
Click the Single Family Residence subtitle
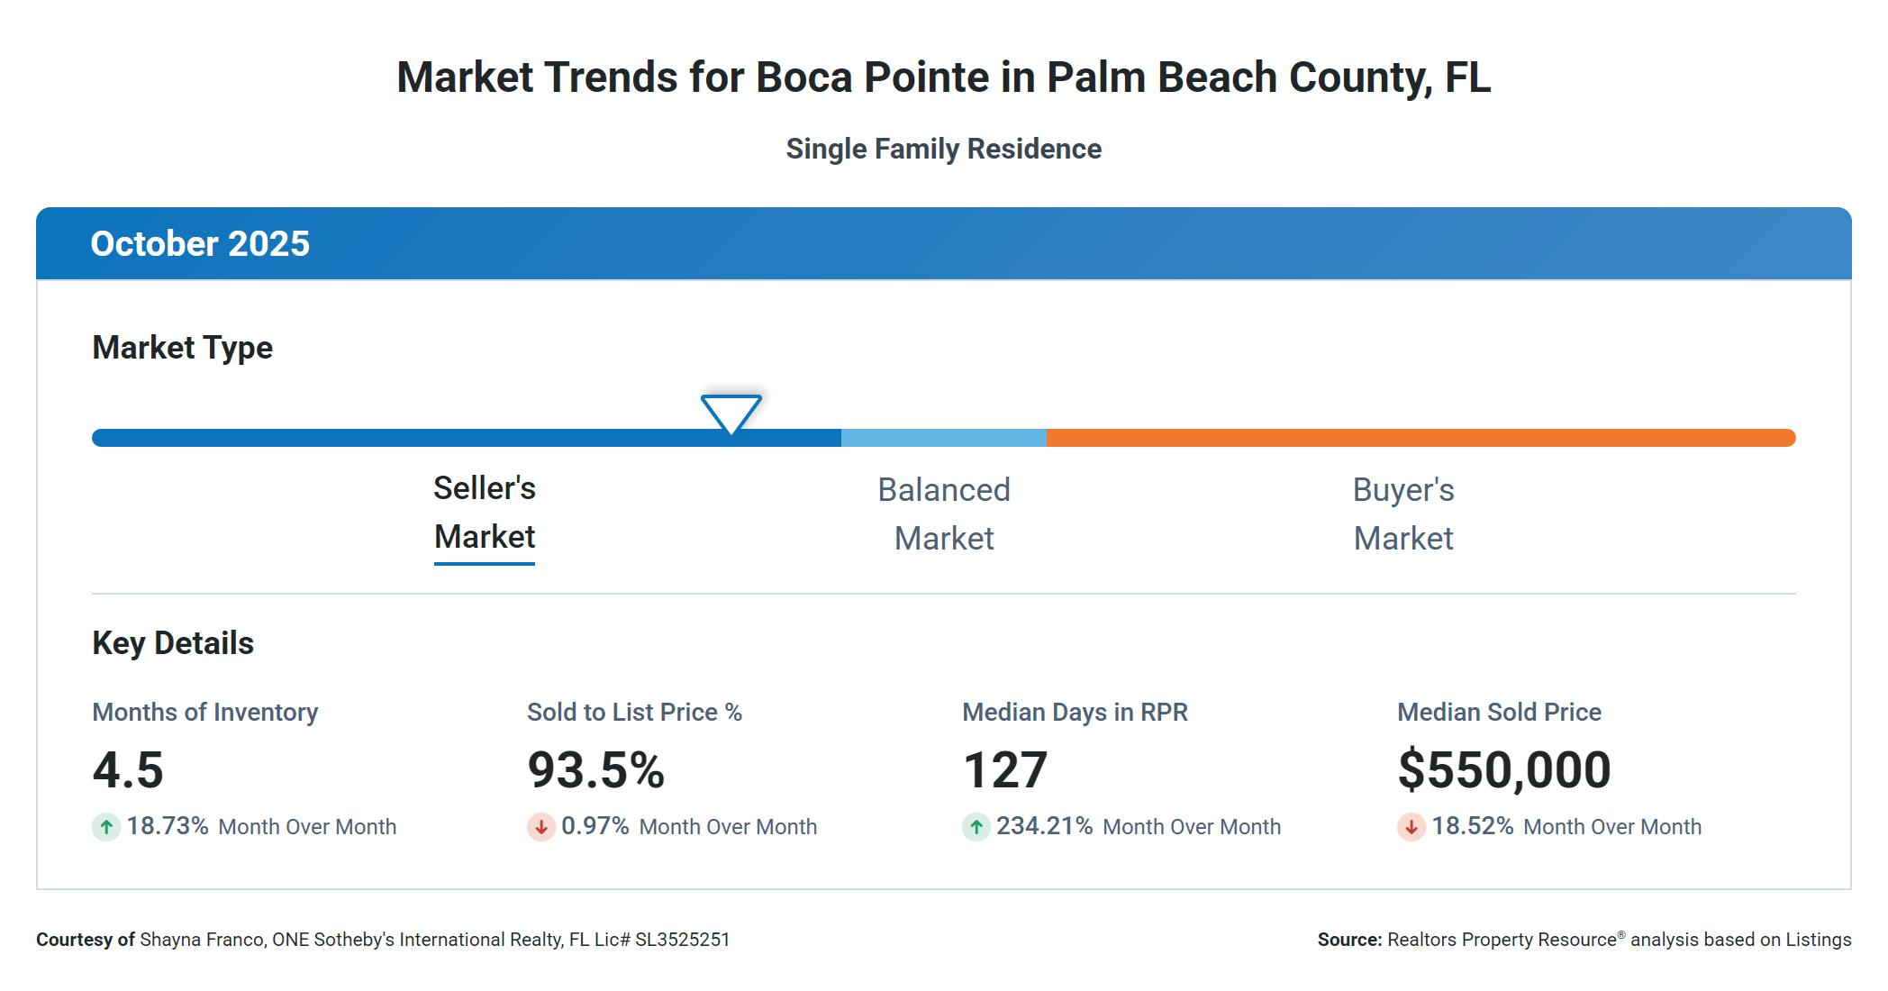pos(944,149)
